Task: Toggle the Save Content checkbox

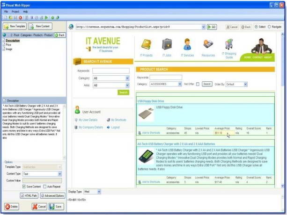Action: click(24, 186)
